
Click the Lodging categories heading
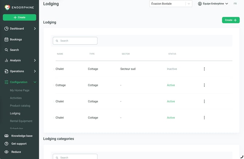coord(59,139)
